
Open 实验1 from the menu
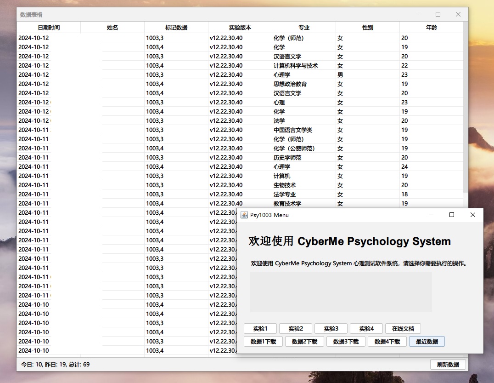coord(260,329)
